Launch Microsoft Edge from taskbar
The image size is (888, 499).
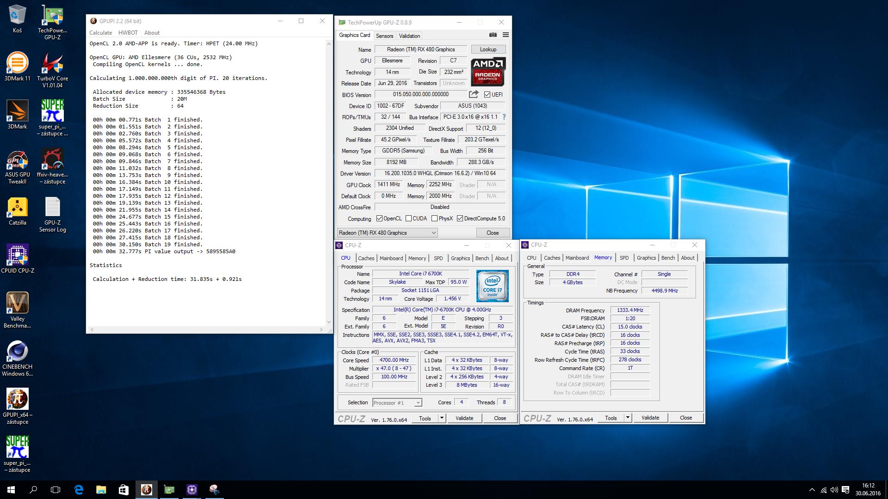point(79,490)
